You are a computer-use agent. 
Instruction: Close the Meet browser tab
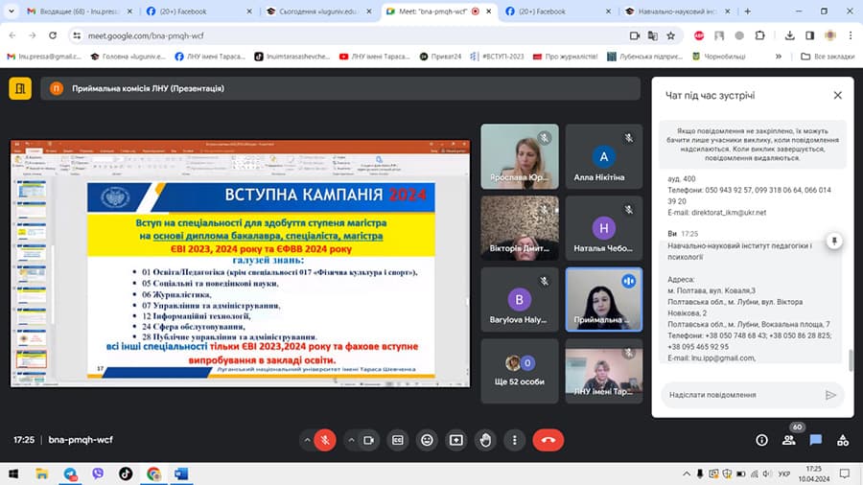point(489,11)
